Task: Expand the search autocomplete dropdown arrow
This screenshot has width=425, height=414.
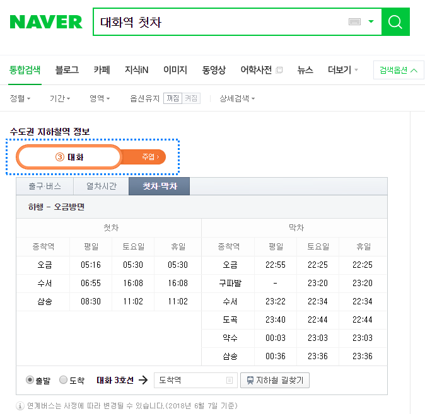Action: (371, 21)
